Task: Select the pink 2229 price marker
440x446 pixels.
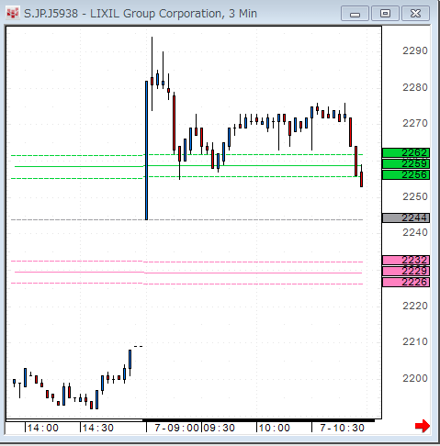Action: tap(406, 271)
